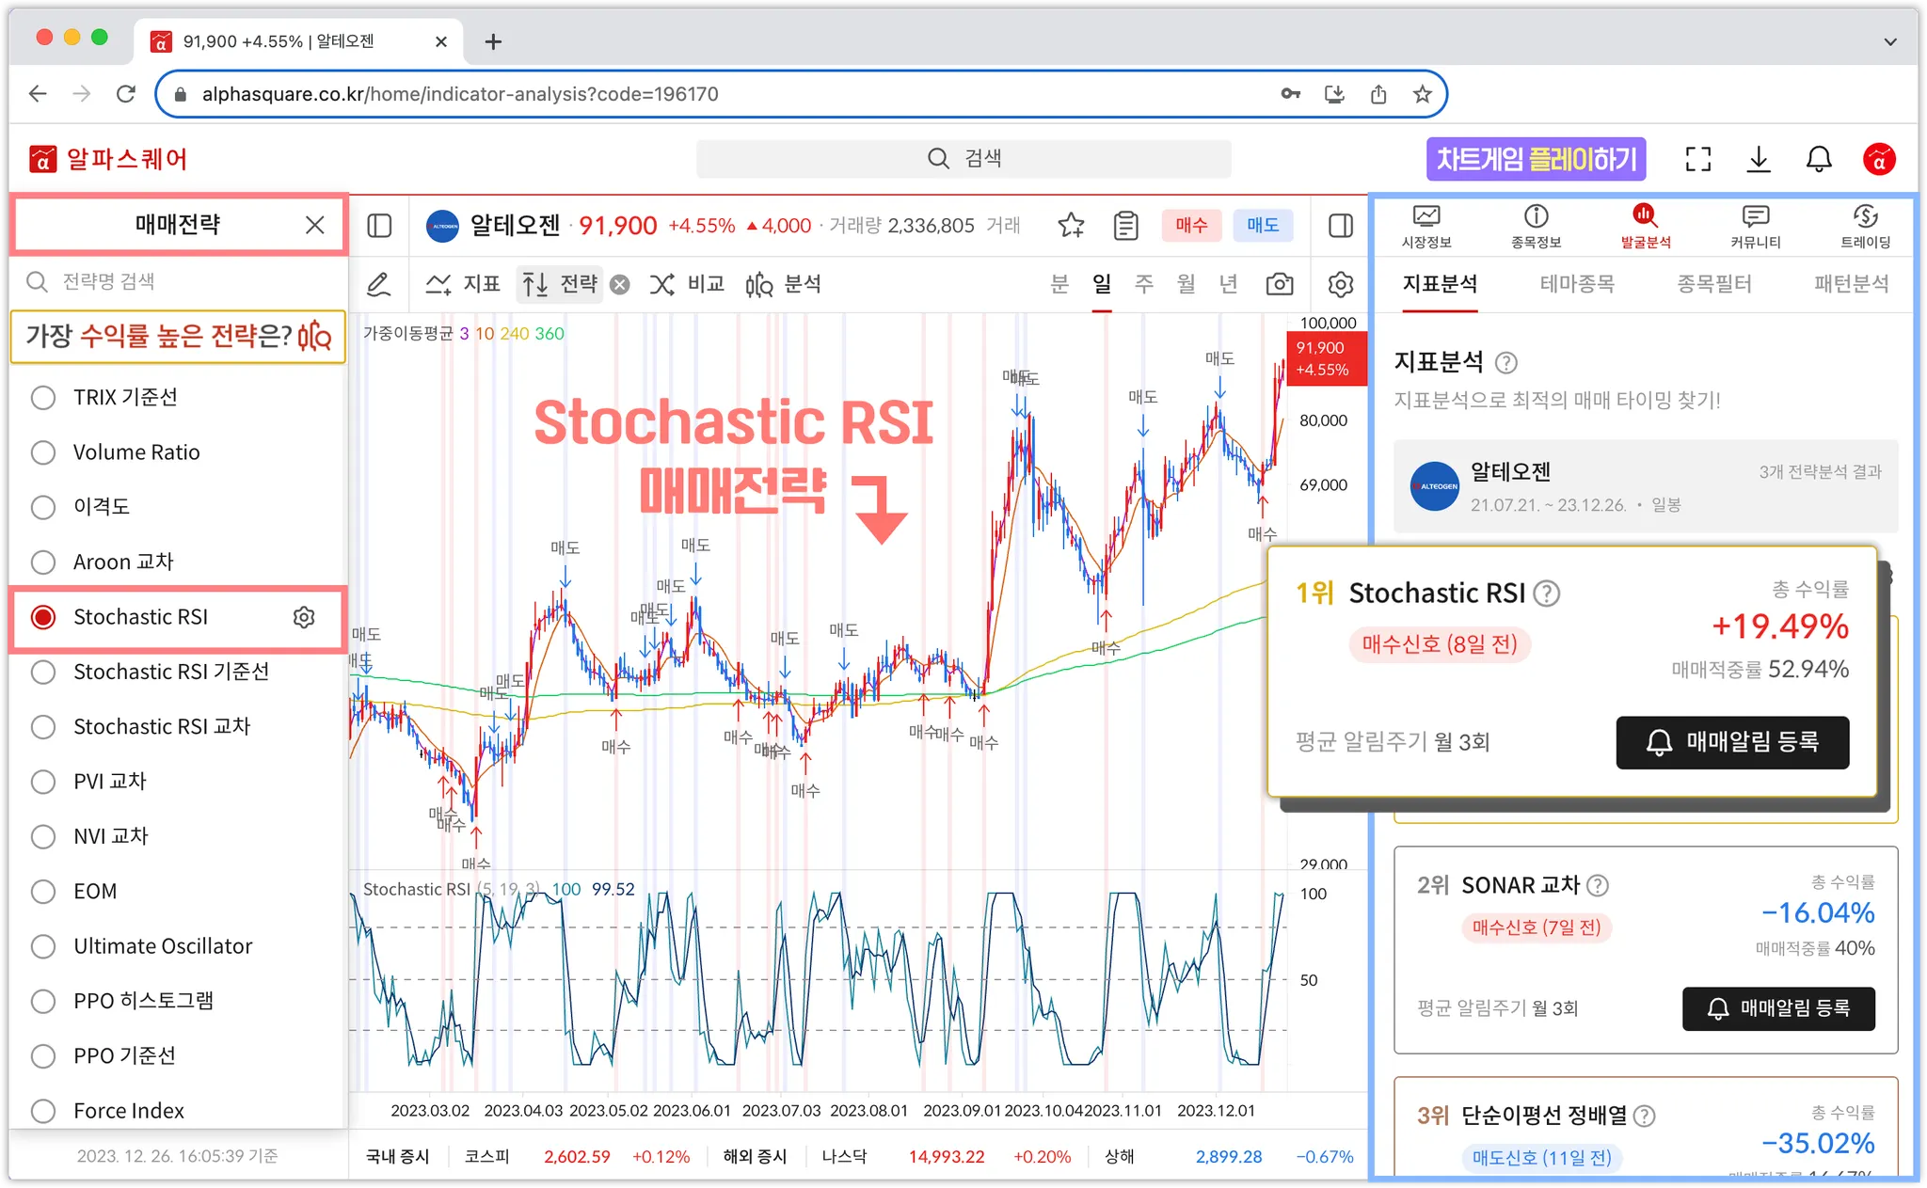Screen dimensions: 1927x1188
Task: Click the 전략명 검색 search field
Action: (x=179, y=281)
